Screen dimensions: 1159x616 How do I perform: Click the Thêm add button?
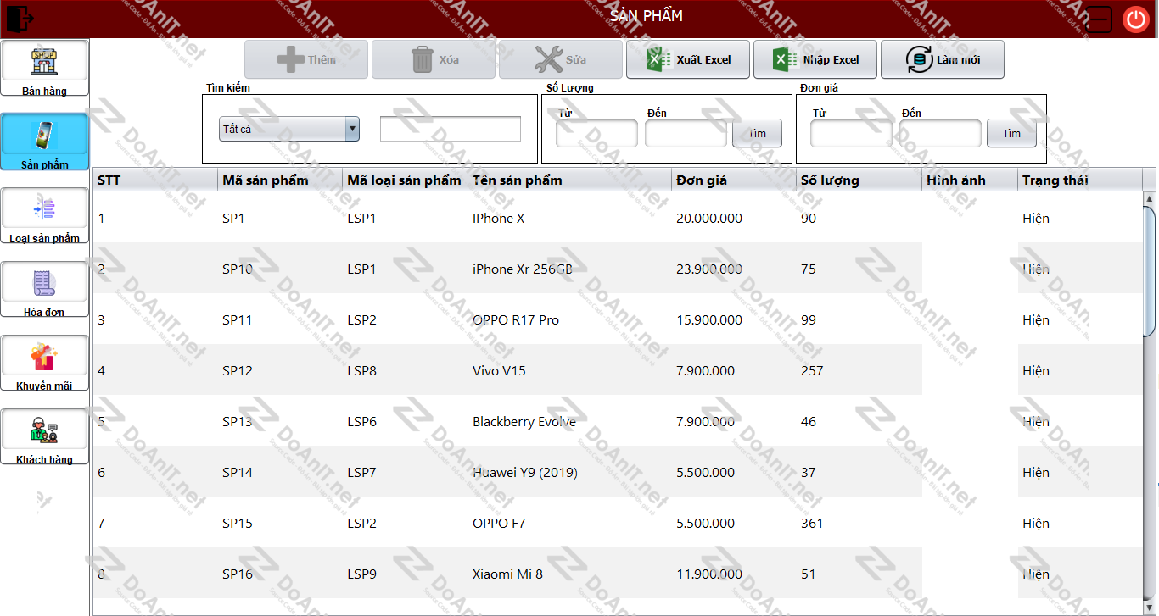click(306, 59)
